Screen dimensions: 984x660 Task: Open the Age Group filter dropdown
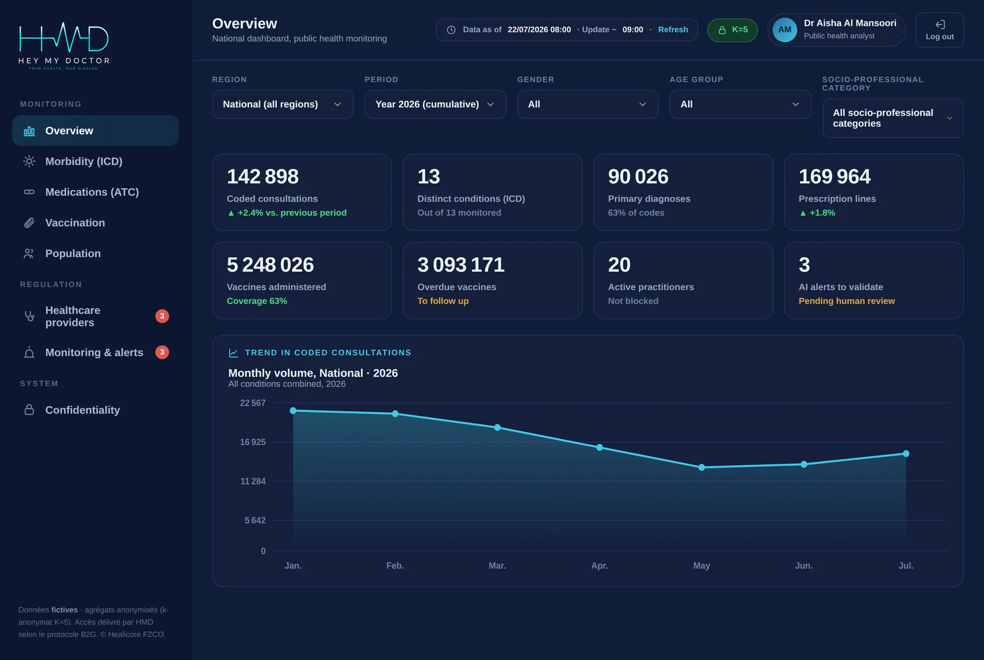coord(740,104)
